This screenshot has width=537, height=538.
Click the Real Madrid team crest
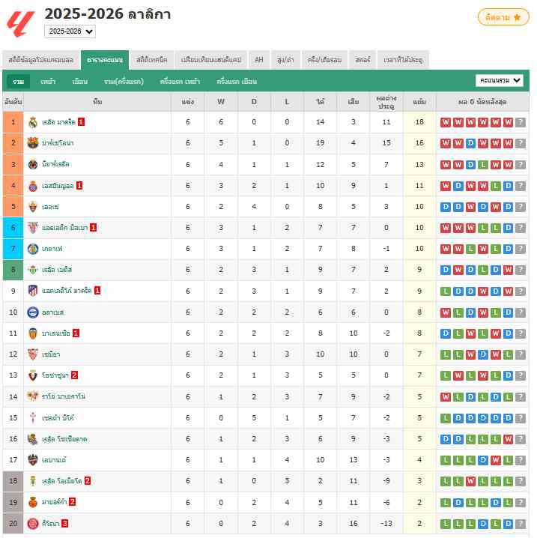point(32,122)
